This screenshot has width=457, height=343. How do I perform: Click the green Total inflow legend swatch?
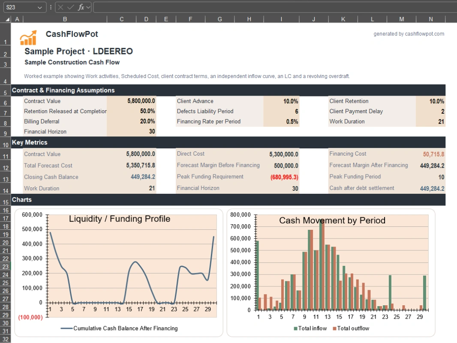coord(295,328)
